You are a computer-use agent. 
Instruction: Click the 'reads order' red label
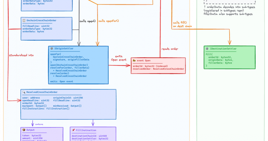(x=170, y=49)
